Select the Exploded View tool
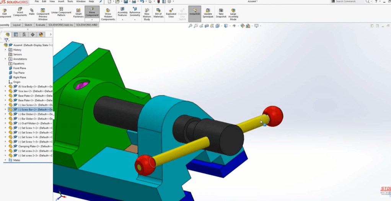The width and height of the screenshot is (391, 201). 171,13
